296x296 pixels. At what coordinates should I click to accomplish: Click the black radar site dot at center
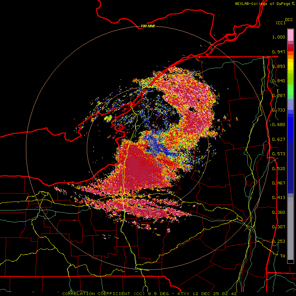[x=148, y=148]
